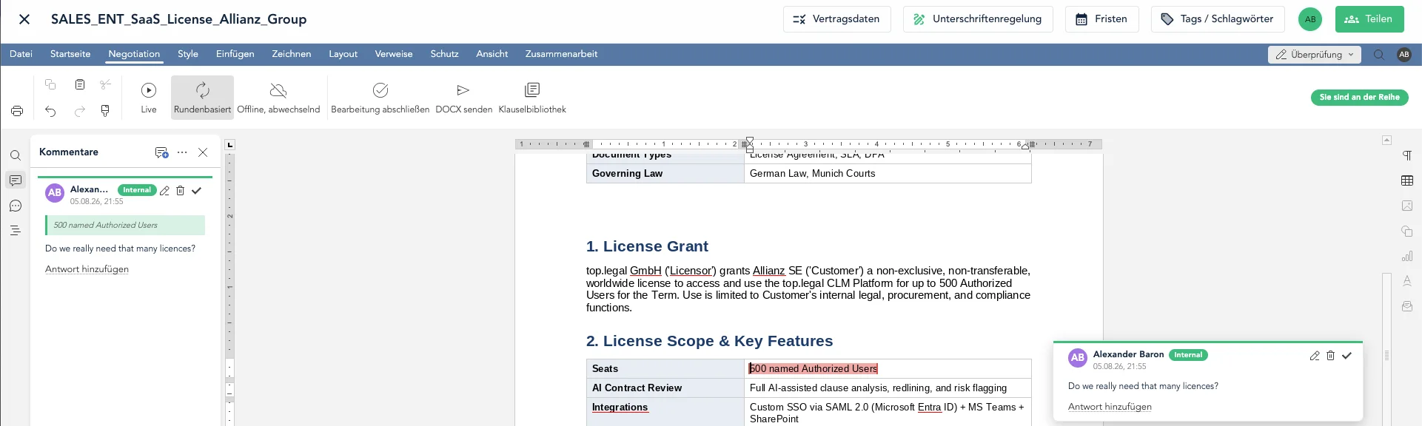Click the search icon in the blue menu bar
The height and width of the screenshot is (426, 1422).
[x=1379, y=55]
